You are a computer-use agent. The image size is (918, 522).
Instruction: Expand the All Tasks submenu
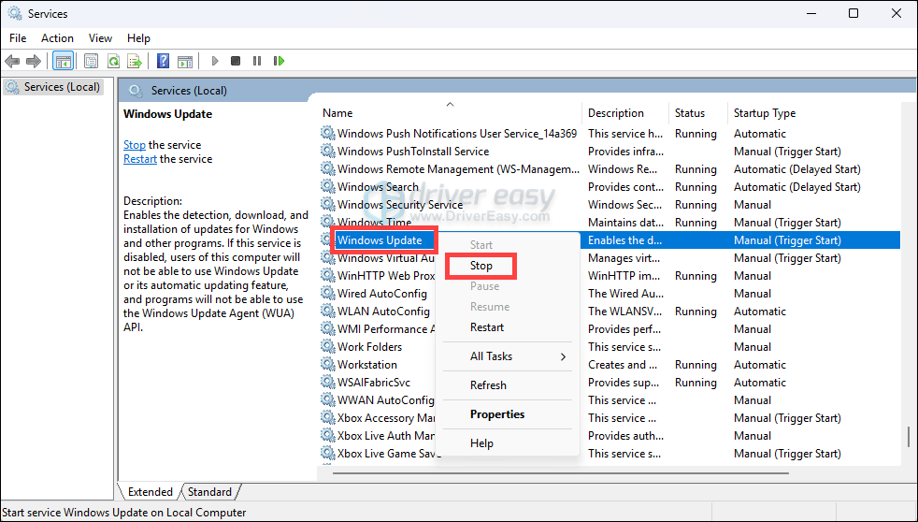(x=517, y=356)
